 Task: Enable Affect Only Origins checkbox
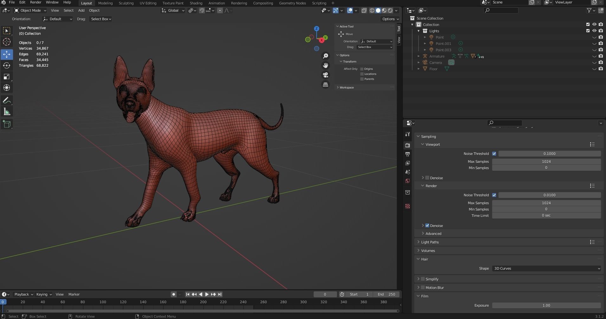click(362, 69)
